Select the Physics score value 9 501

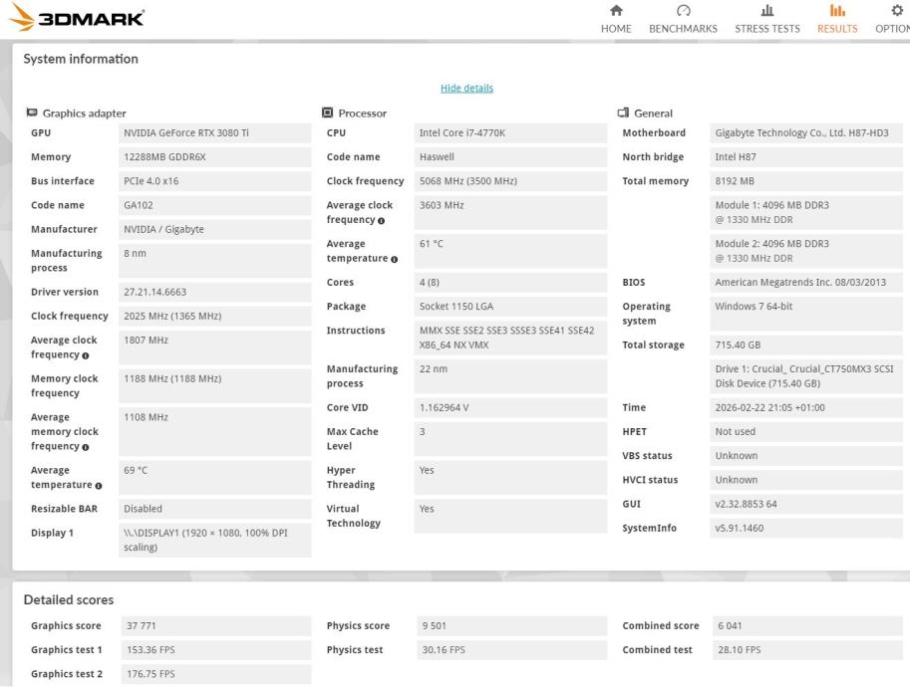(x=512, y=625)
